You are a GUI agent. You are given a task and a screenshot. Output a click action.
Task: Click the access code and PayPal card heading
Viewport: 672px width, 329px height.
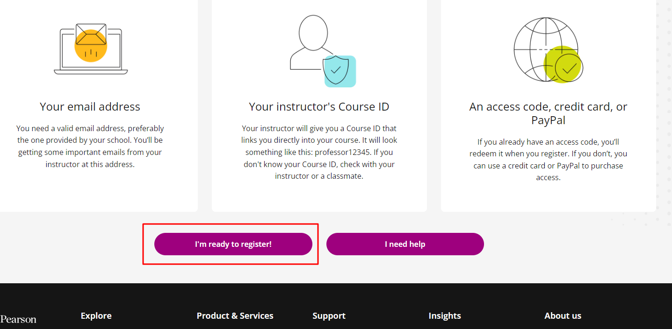coord(548,112)
